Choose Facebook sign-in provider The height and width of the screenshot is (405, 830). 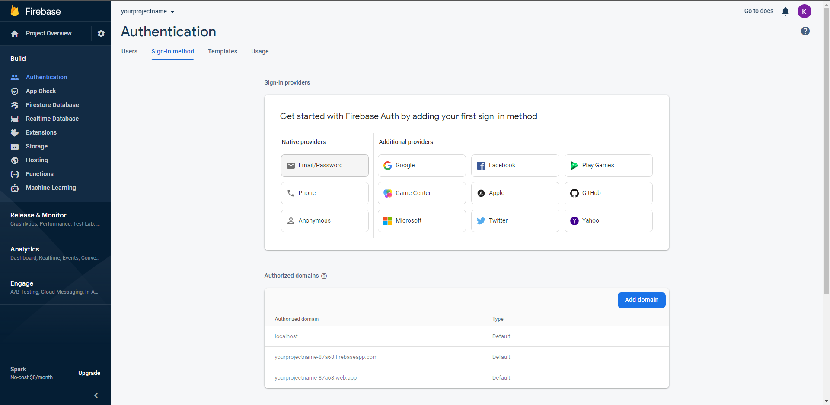coord(515,166)
